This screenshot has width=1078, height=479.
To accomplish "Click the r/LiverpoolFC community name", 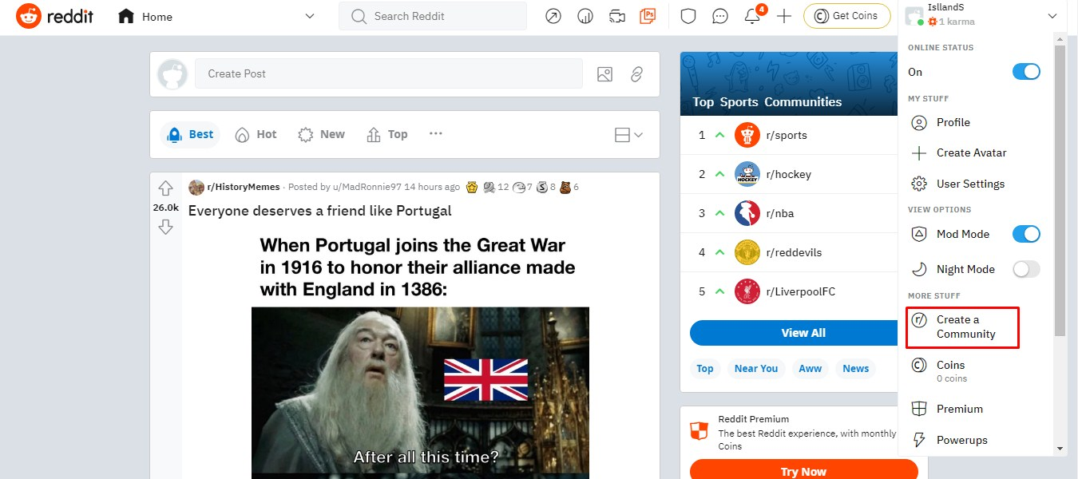I will (800, 291).
